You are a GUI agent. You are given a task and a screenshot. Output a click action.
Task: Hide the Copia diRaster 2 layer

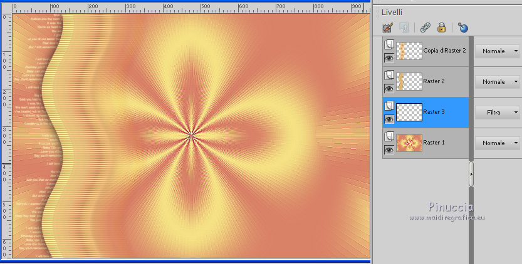389,58
